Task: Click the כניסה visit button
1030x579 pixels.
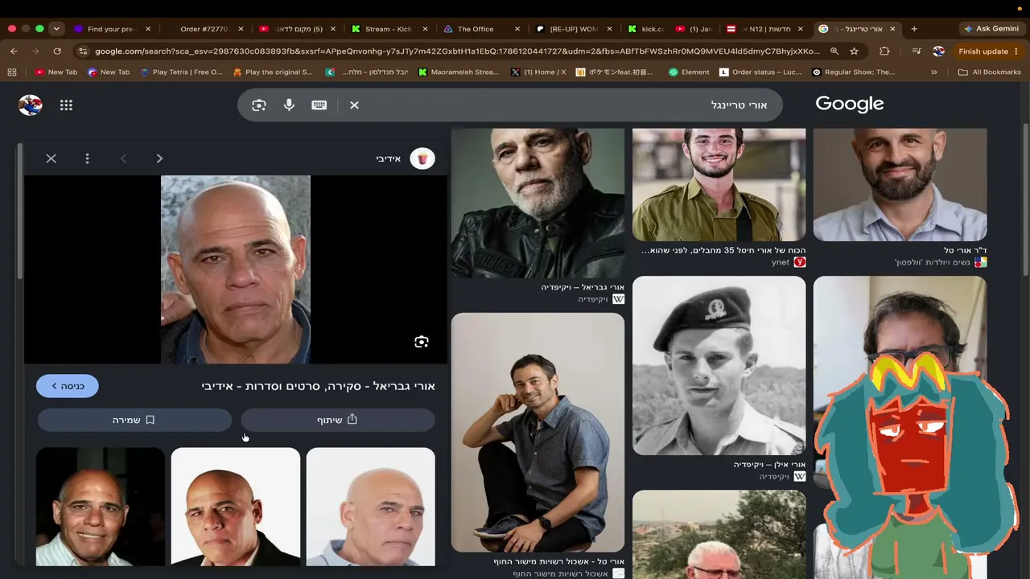Action: coord(68,386)
